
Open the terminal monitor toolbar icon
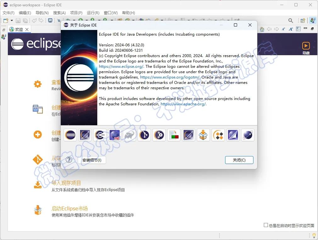point(50,20)
